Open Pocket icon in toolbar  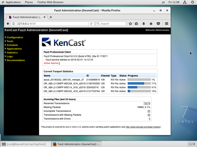pos(158,24)
